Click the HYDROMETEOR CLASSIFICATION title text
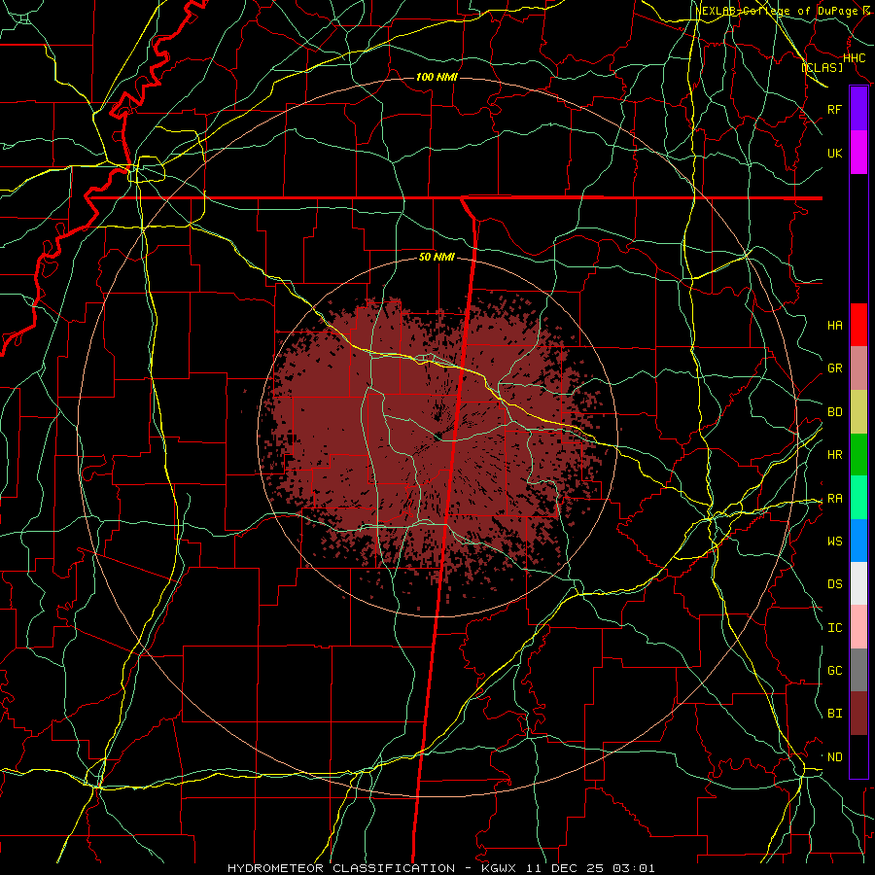 (x=341, y=868)
